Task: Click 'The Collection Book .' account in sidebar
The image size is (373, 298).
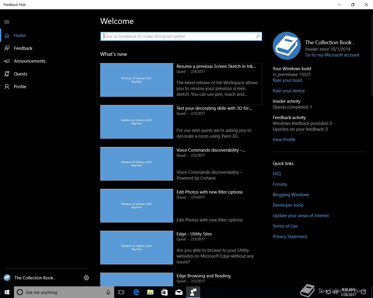Action: click(35, 278)
